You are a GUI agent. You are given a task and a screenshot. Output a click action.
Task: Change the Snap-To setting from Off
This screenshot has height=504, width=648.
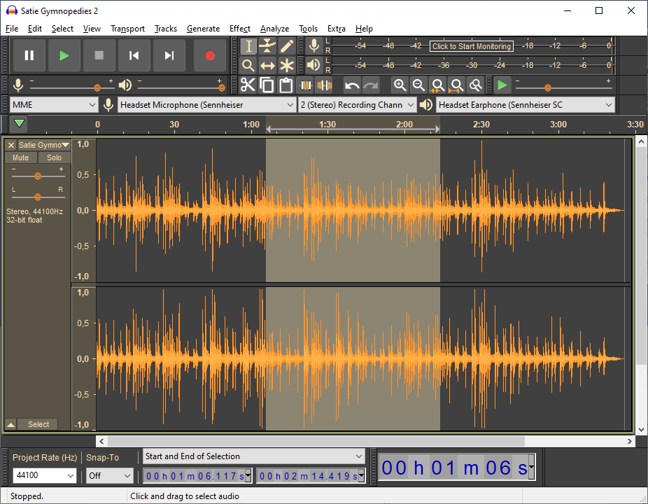click(109, 475)
